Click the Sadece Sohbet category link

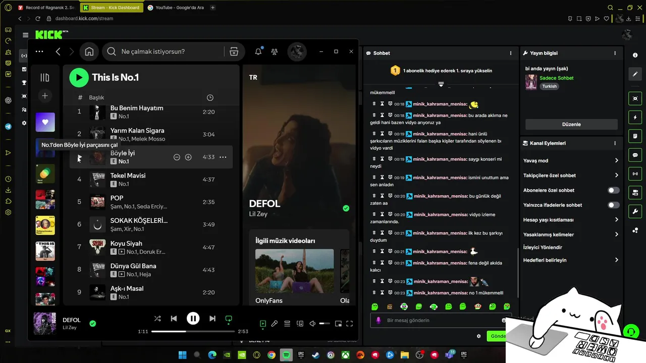tap(556, 78)
